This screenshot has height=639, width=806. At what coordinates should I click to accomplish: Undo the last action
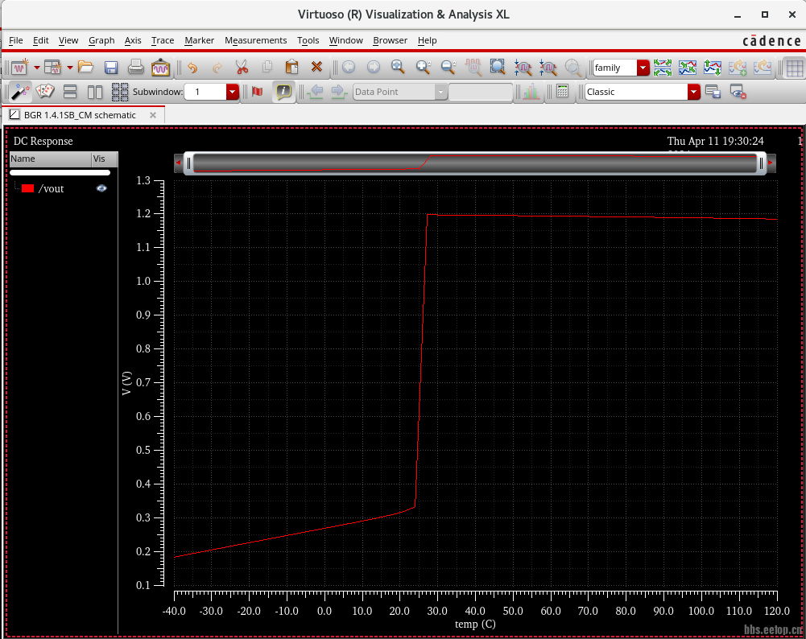[x=192, y=68]
